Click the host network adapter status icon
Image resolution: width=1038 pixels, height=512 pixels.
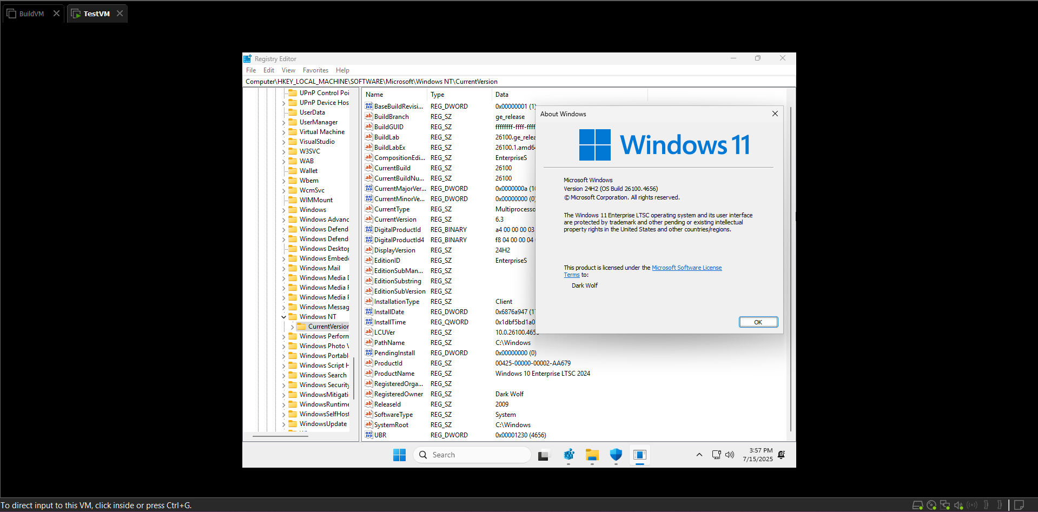coord(945,505)
